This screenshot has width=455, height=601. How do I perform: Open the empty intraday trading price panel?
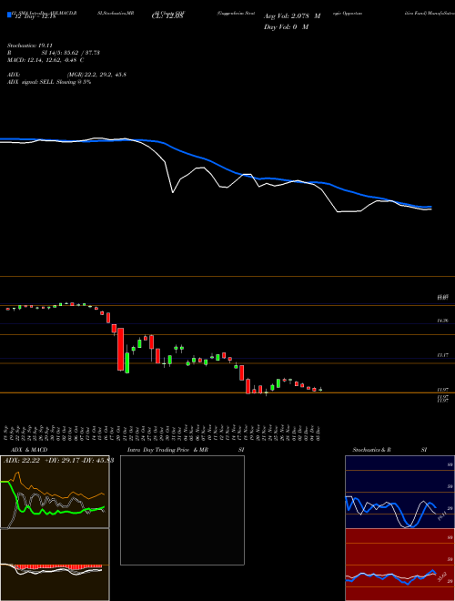point(182,510)
